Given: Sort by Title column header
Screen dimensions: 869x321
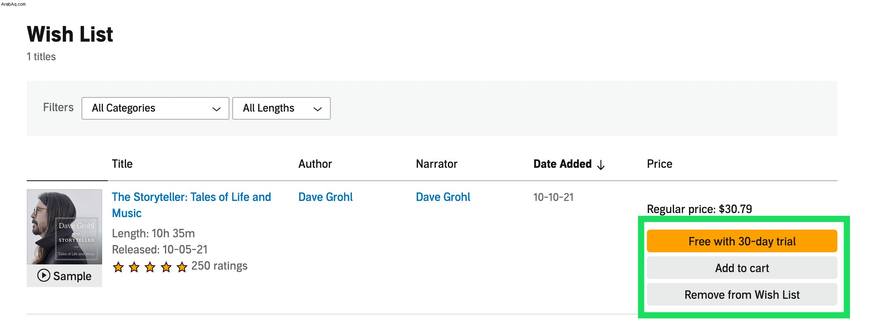Looking at the screenshot, I should (x=122, y=164).
